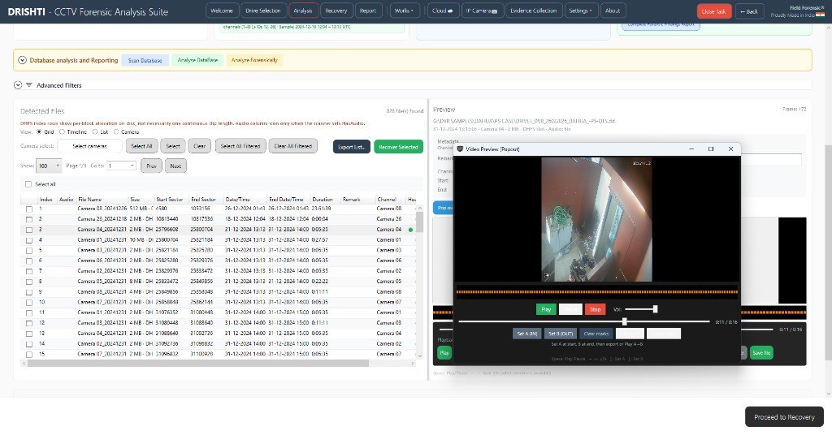Open the Works dropdown menu
The image size is (832, 435).
click(x=404, y=11)
